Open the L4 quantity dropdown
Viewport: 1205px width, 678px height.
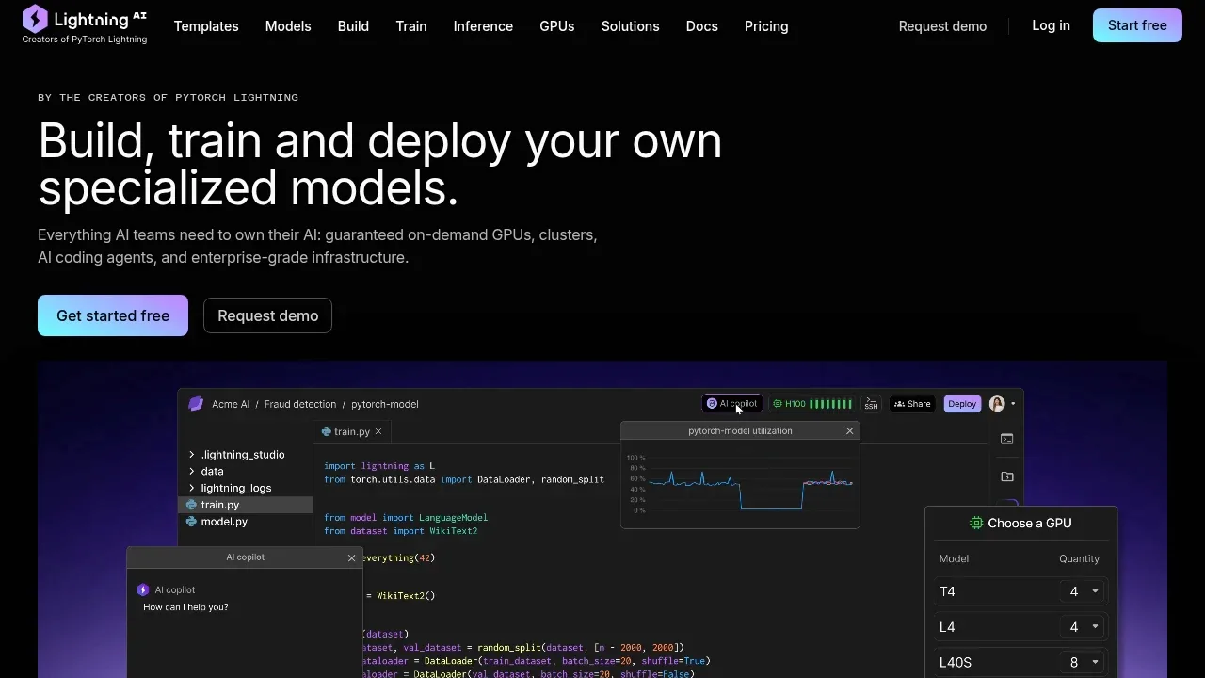pyautogui.click(x=1083, y=627)
